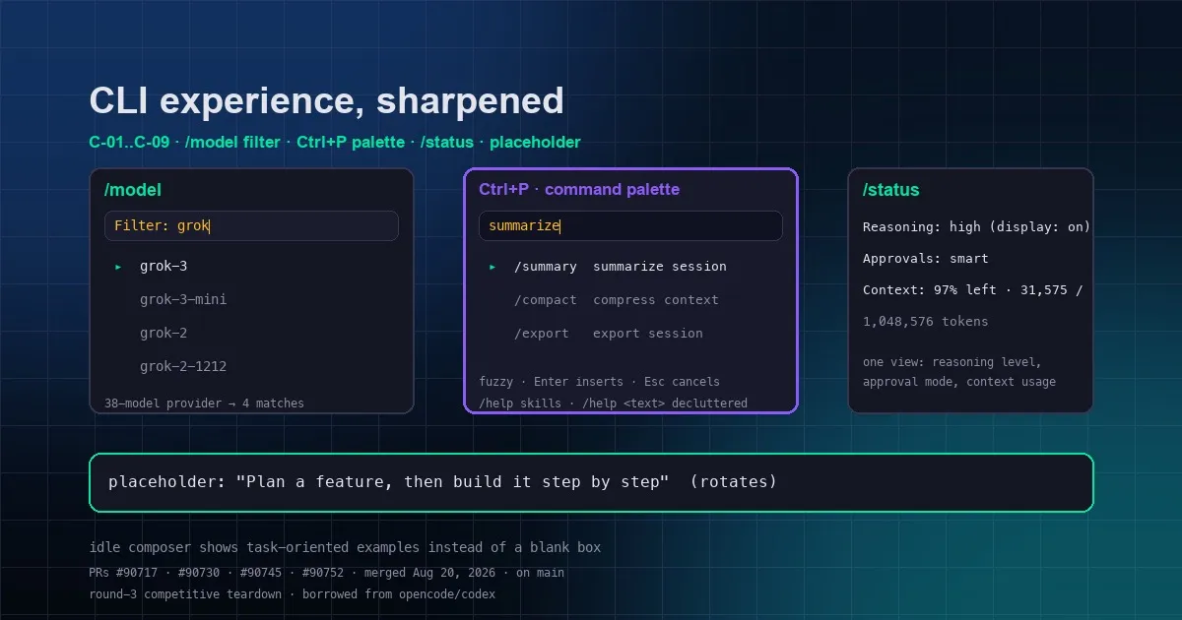Click '38-model provider → 4 matches' footer

pyautogui.click(x=204, y=403)
